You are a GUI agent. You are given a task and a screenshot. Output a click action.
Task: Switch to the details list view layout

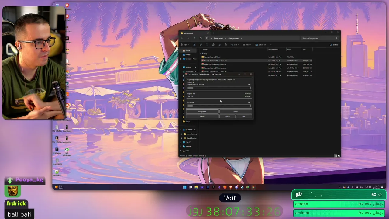(x=336, y=156)
